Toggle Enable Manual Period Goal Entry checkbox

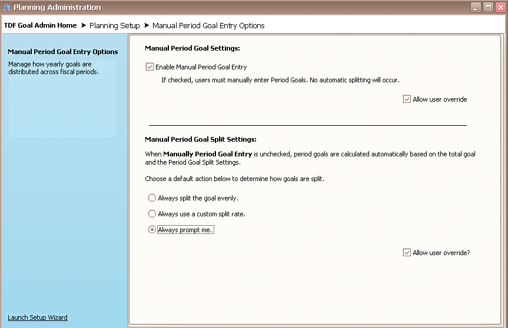pyautogui.click(x=150, y=67)
